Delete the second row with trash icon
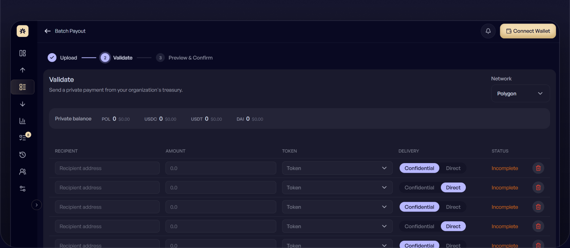The height and width of the screenshot is (248, 570). [x=538, y=188]
